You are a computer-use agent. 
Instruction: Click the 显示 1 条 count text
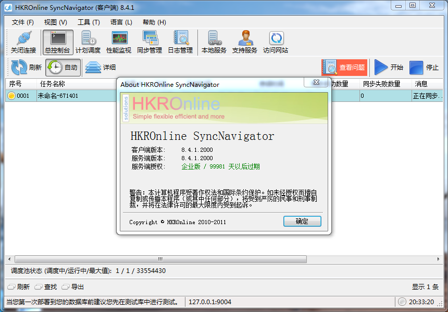coord(425,287)
